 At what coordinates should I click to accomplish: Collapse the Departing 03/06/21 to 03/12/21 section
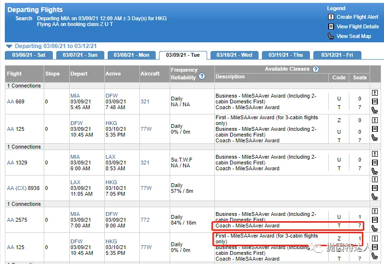click(x=9, y=46)
